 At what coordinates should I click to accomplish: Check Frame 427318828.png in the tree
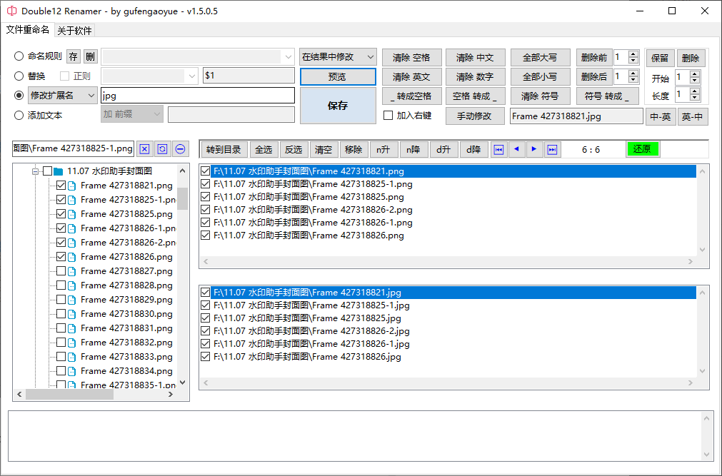tap(61, 285)
